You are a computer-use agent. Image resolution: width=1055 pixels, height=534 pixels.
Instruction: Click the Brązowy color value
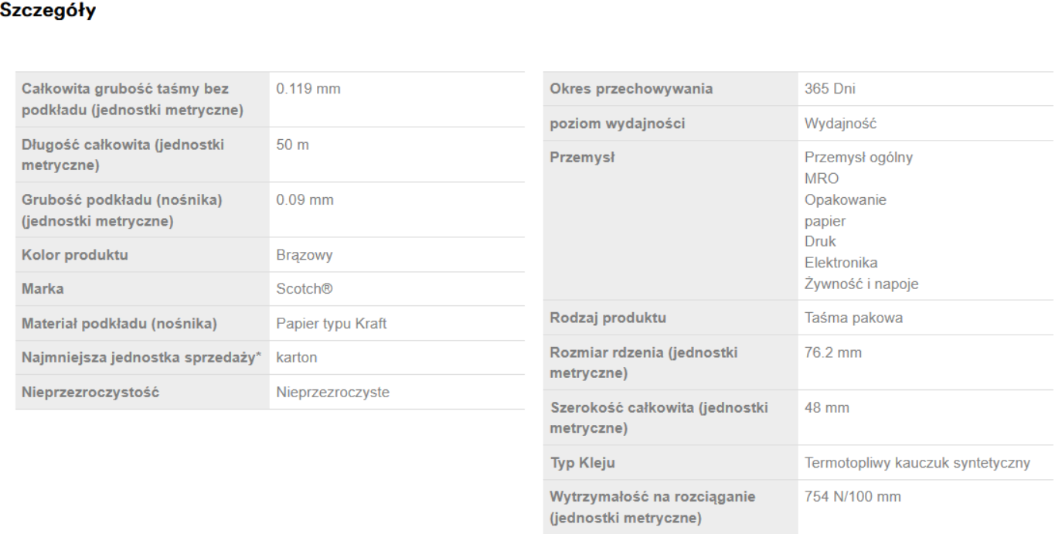point(305,255)
